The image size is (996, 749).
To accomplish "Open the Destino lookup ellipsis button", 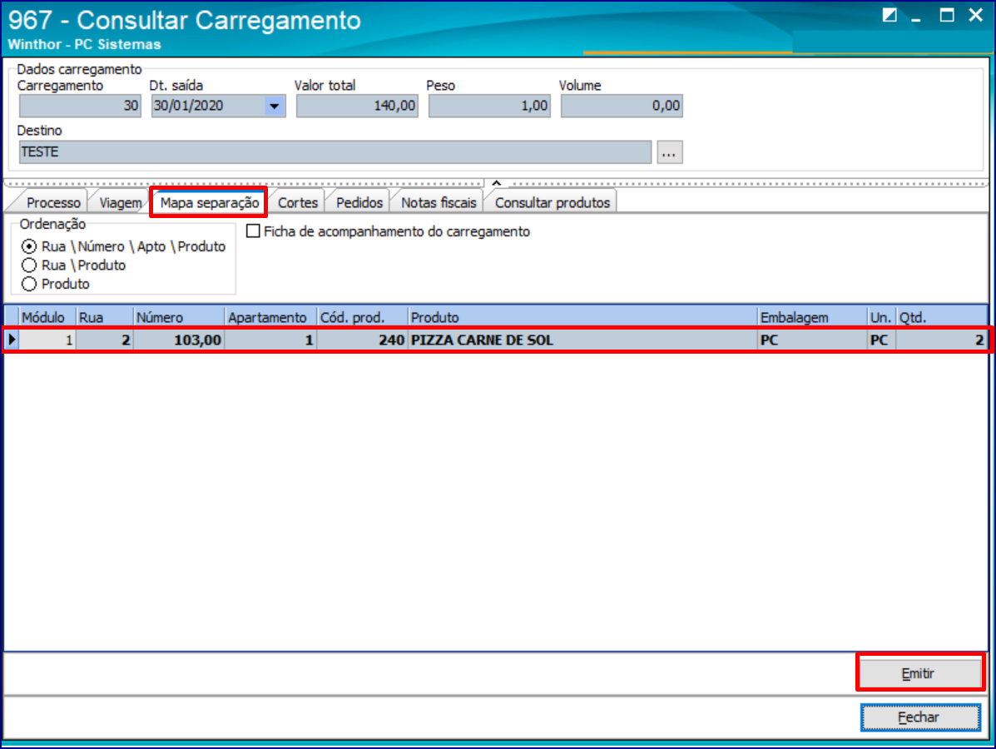I will (x=670, y=152).
